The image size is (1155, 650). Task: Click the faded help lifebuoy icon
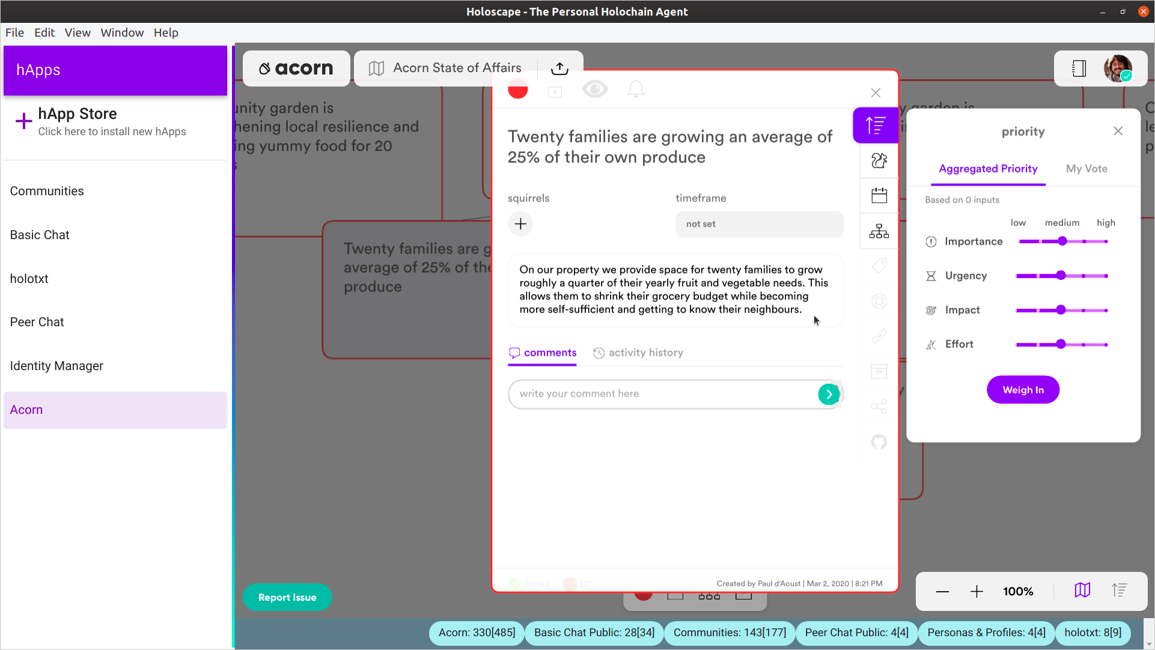(879, 301)
